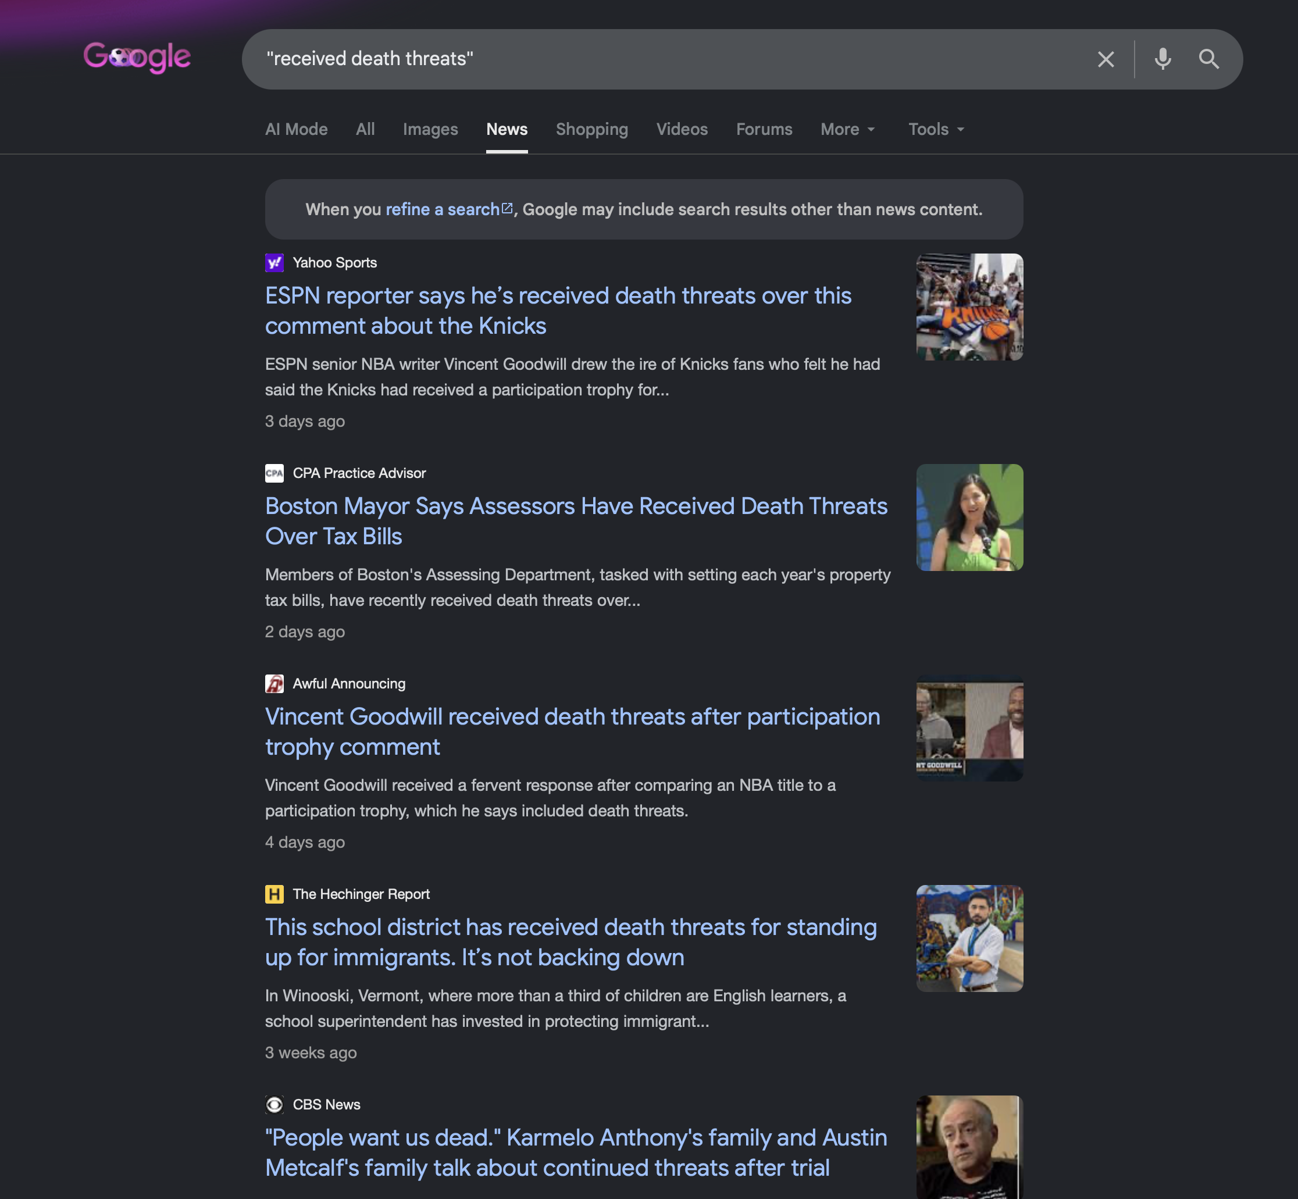Click the "4 days ago" timestamp

click(305, 842)
